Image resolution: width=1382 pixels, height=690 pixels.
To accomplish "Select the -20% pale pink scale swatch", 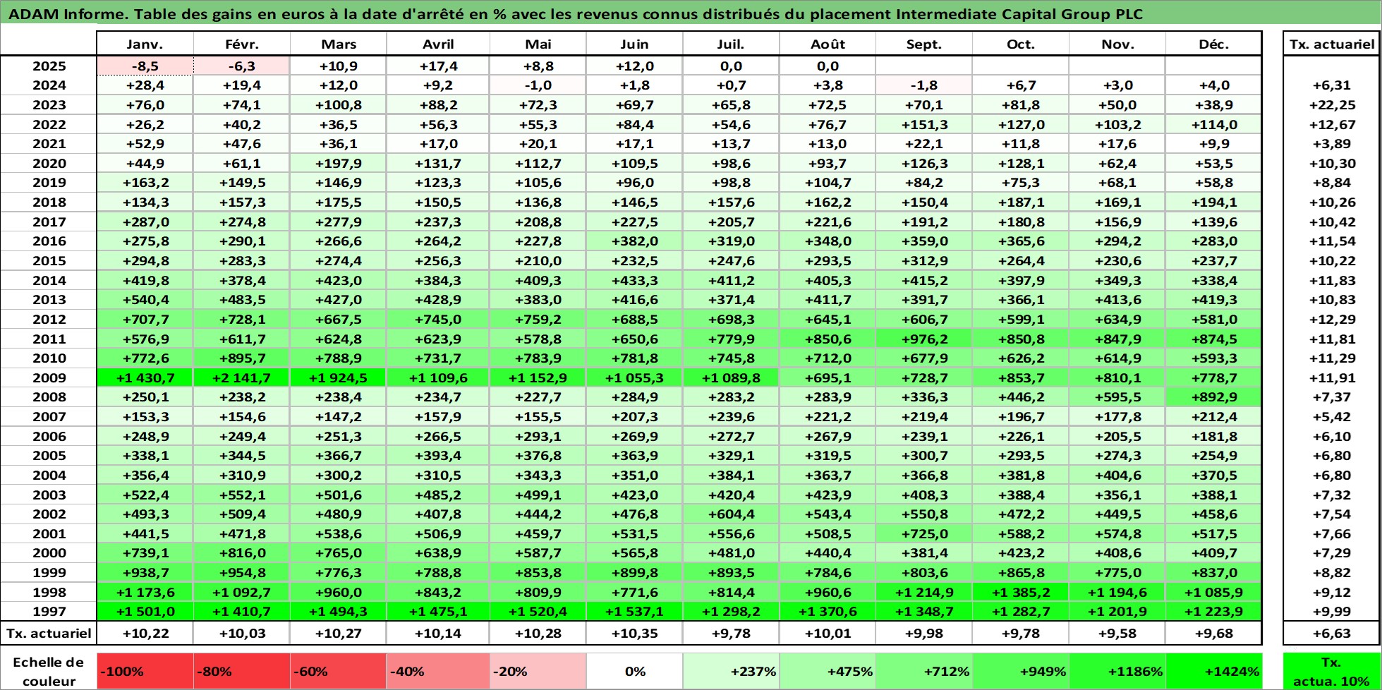I will (x=538, y=672).
